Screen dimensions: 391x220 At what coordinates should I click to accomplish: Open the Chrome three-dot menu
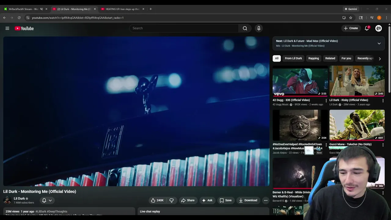click(x=387, y=18)
